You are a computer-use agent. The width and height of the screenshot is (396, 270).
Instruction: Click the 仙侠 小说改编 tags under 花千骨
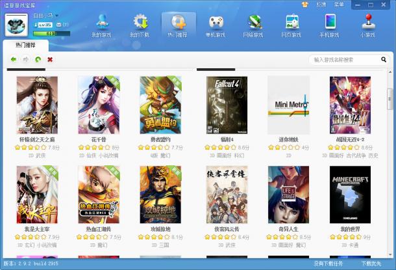pos(103,155)
